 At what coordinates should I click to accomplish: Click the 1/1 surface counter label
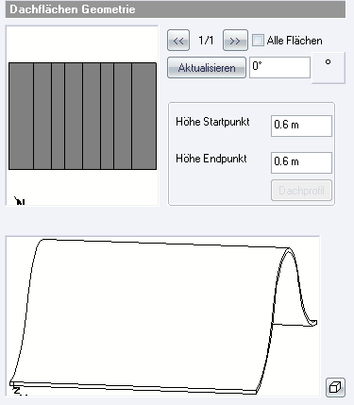tap(206, 41)
